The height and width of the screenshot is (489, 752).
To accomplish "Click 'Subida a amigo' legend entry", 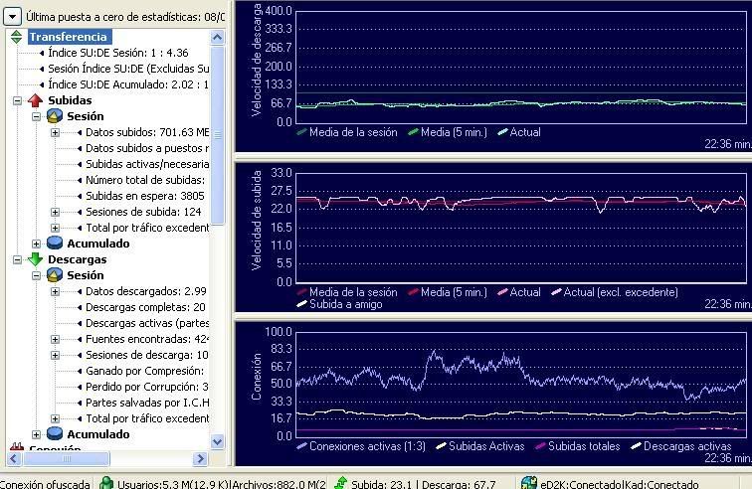I will click(339, 304).
